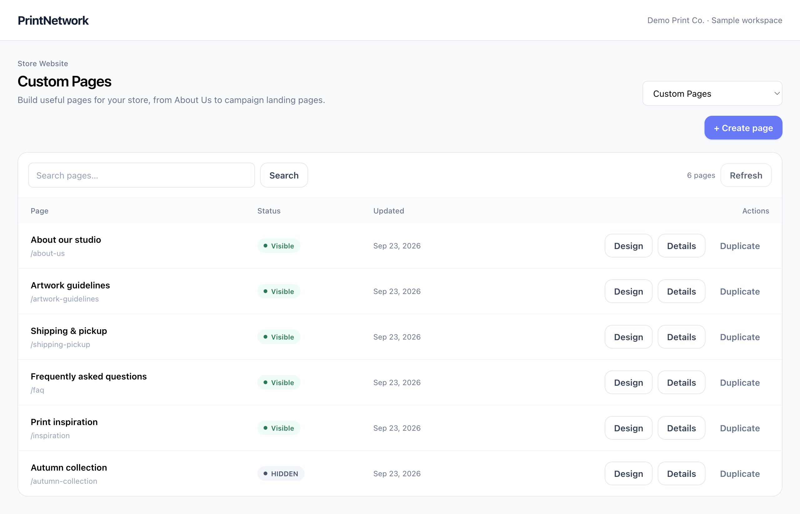Duplicate the Artwork guidelines page

(x=739, y=291)
